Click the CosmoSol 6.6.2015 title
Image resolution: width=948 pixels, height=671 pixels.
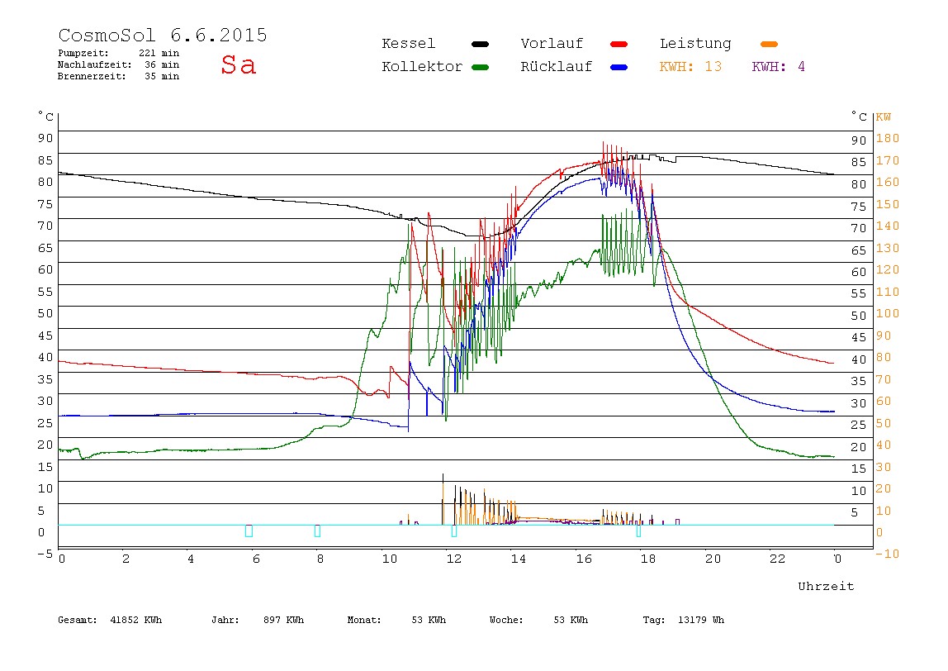pyautogui.click(x=163, y=35)
